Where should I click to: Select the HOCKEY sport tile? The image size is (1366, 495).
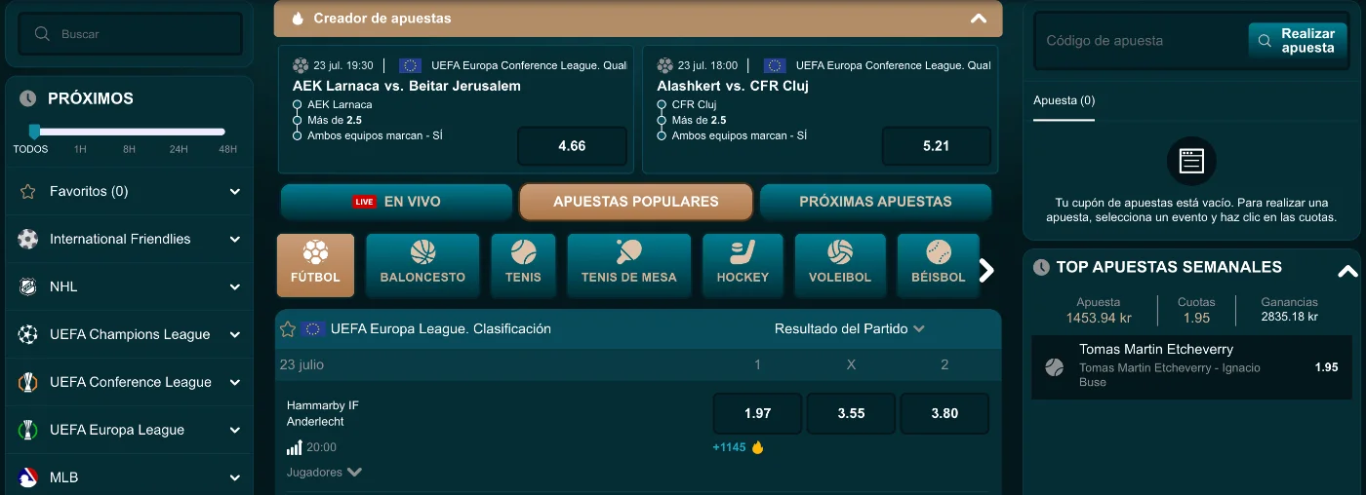[743, 265]
